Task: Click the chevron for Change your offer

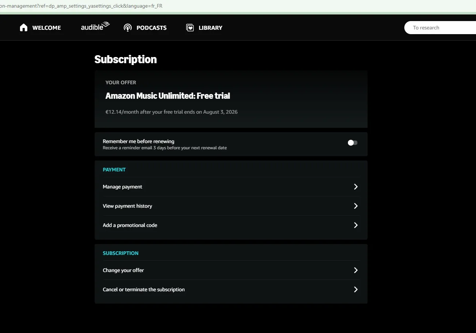Action: (356, 270)
